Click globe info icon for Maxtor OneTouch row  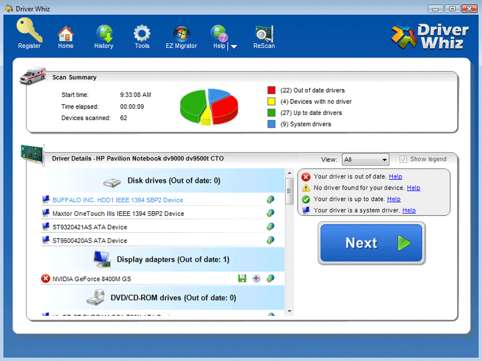click(x=270, y=213)
